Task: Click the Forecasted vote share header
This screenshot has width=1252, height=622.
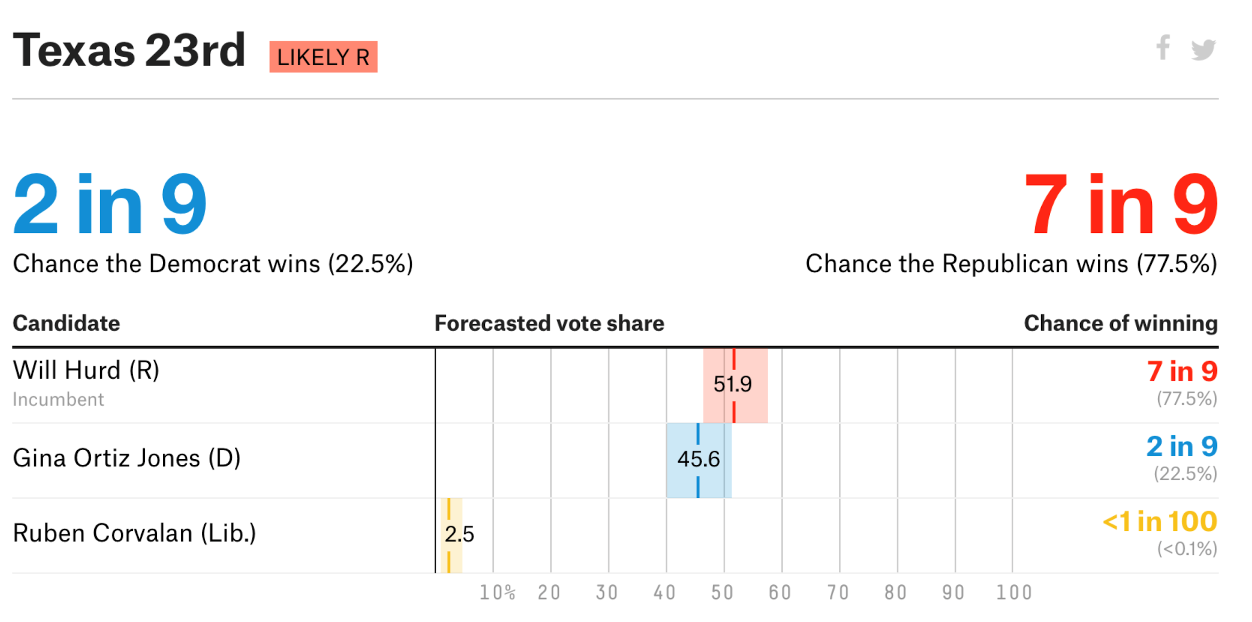Action: point(549,324)
